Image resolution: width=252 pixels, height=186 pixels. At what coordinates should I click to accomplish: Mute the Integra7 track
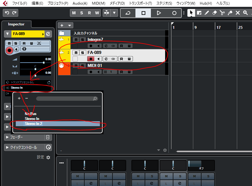[x=76, y=39]
